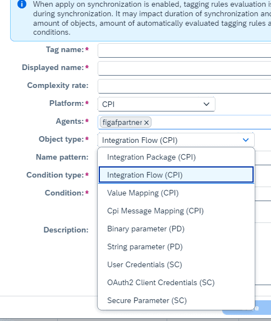The image size is (271, 321).
Task: Remove the figafpartner agent token
Action: coord(146,123)
